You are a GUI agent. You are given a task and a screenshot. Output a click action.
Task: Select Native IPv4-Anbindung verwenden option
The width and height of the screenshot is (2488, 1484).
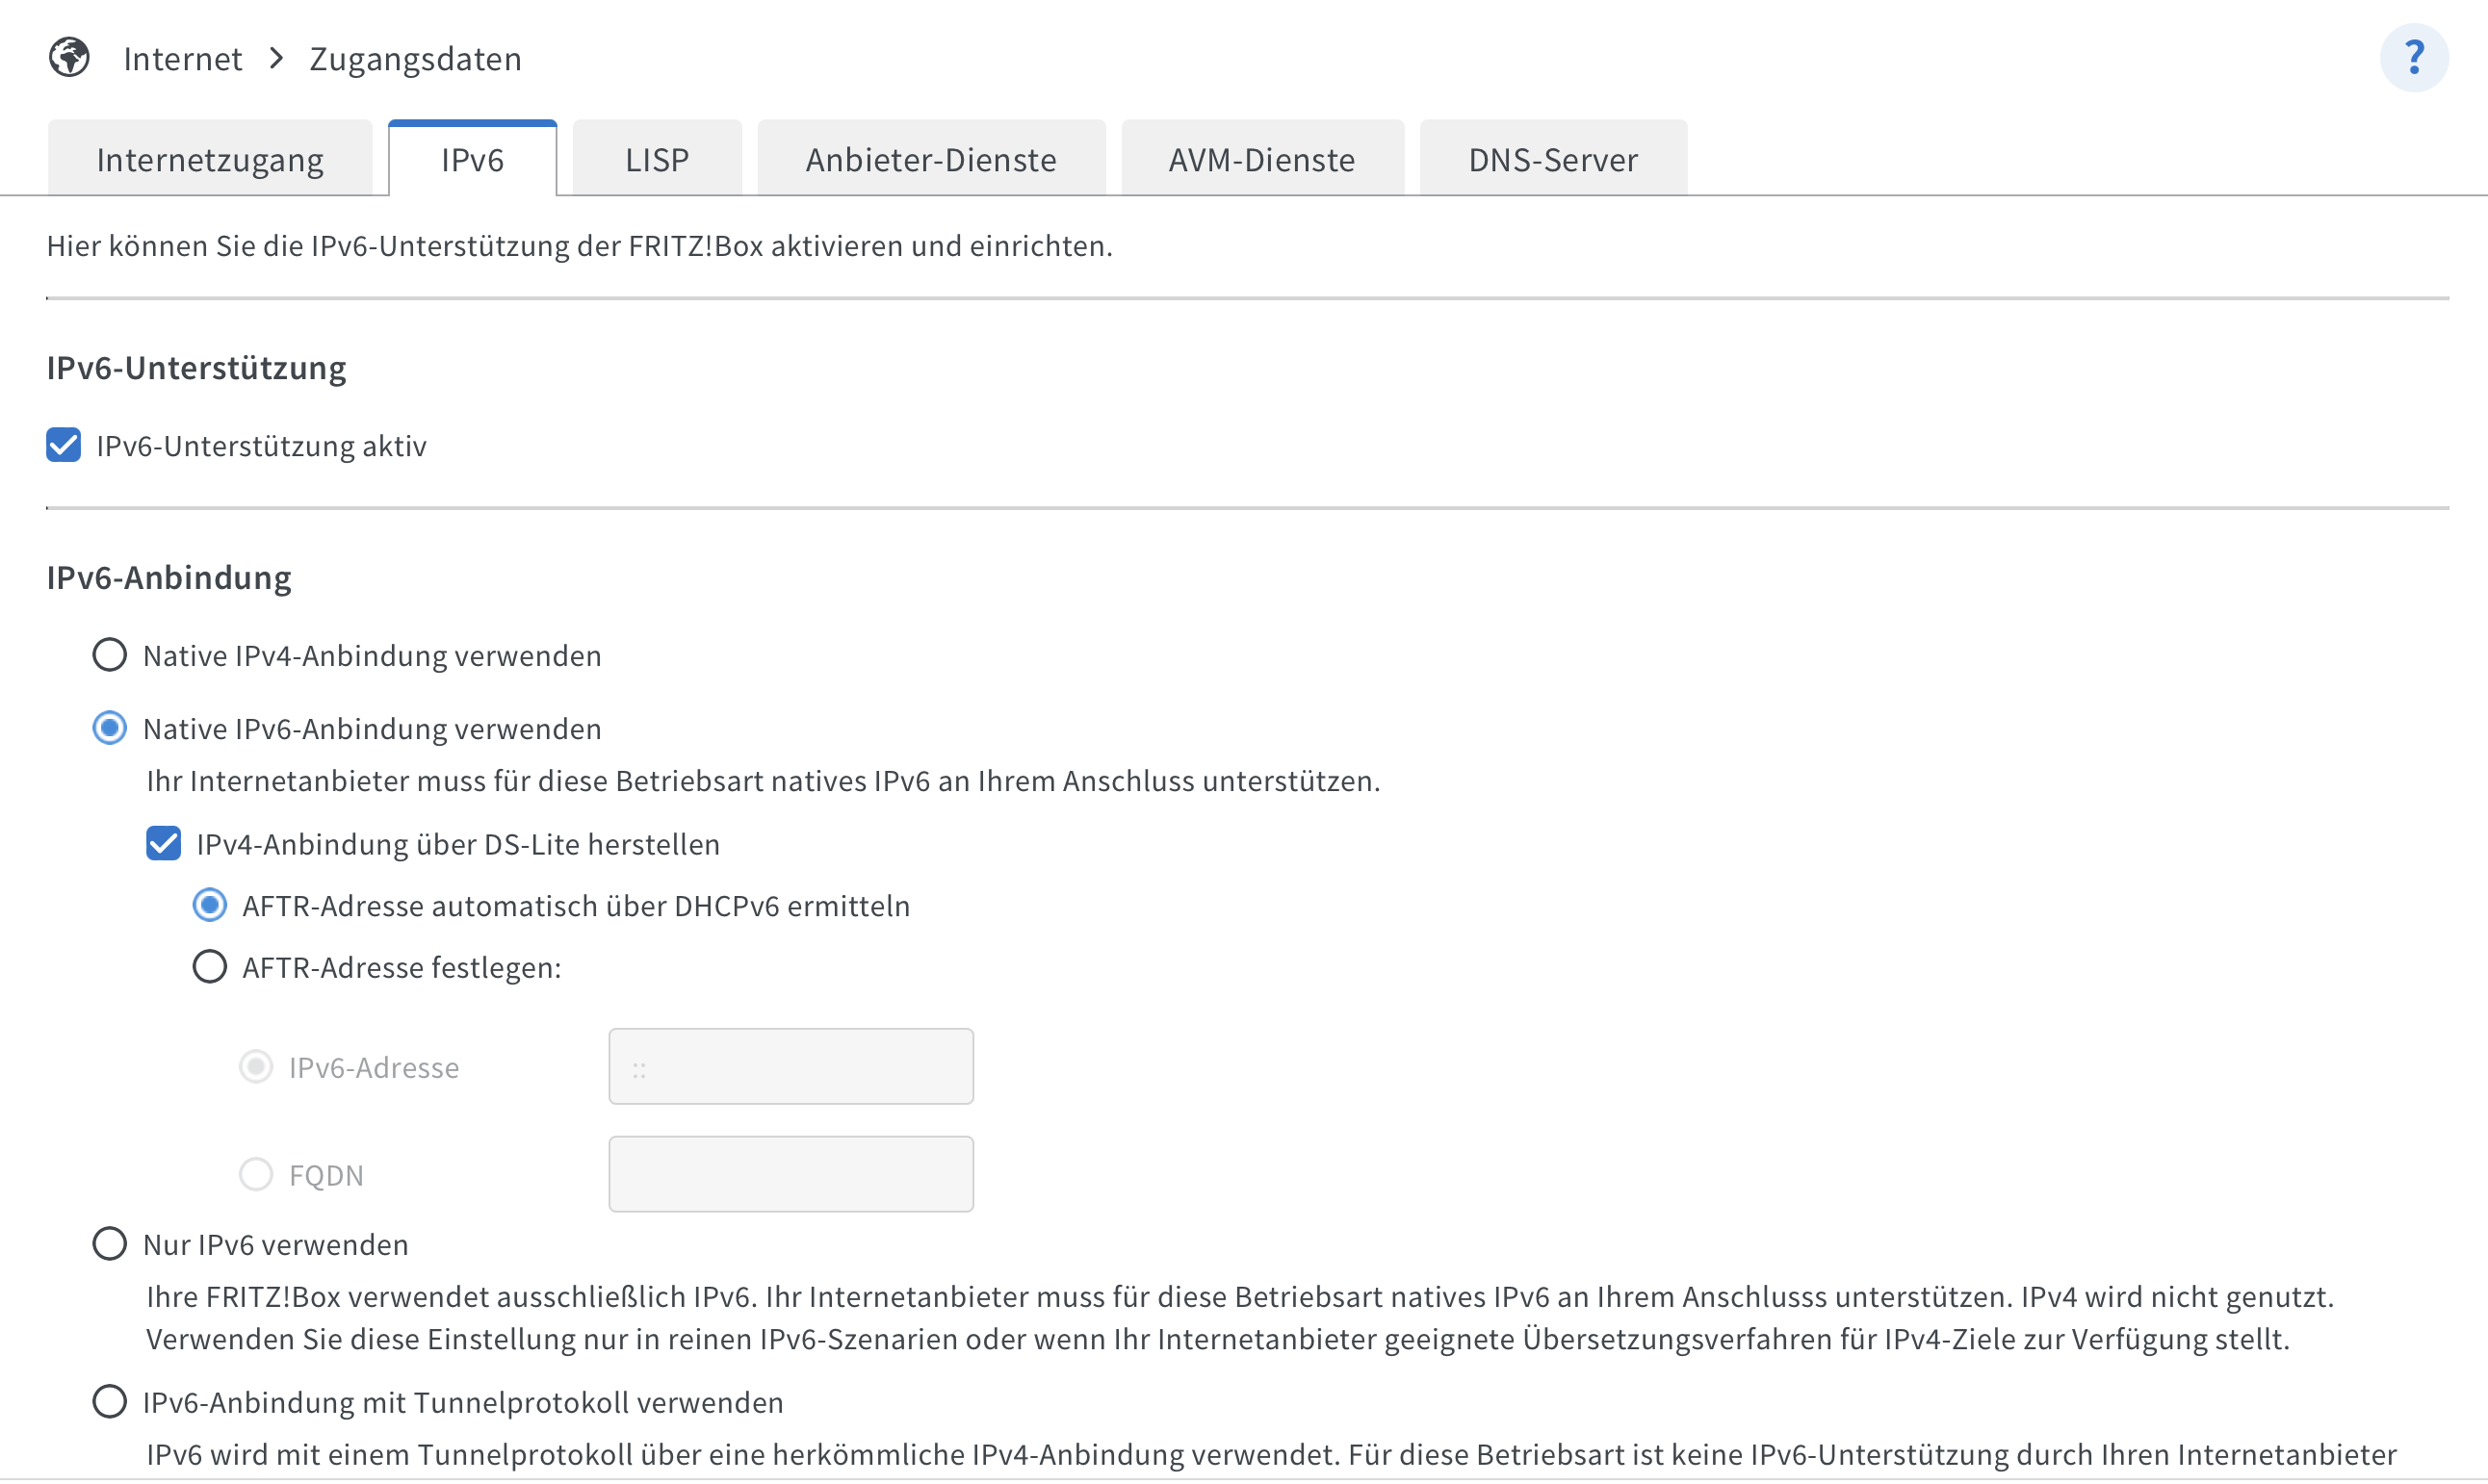[x=110, y=655]
